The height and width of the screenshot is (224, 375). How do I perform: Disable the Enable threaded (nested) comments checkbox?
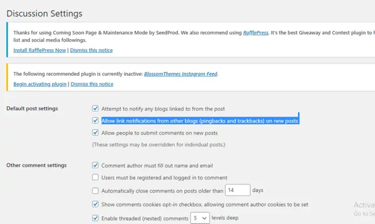95,218
